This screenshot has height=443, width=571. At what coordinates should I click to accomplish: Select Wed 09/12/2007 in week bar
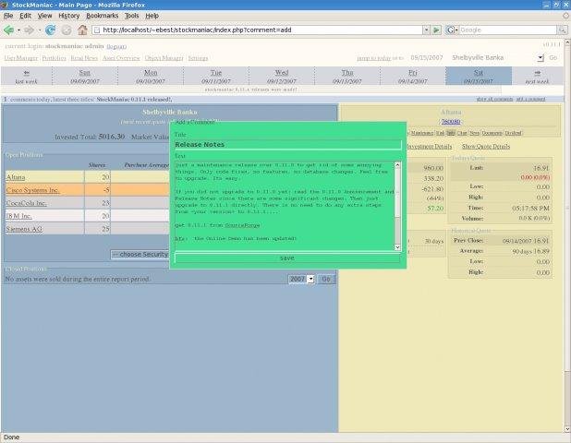click(282, 77)
